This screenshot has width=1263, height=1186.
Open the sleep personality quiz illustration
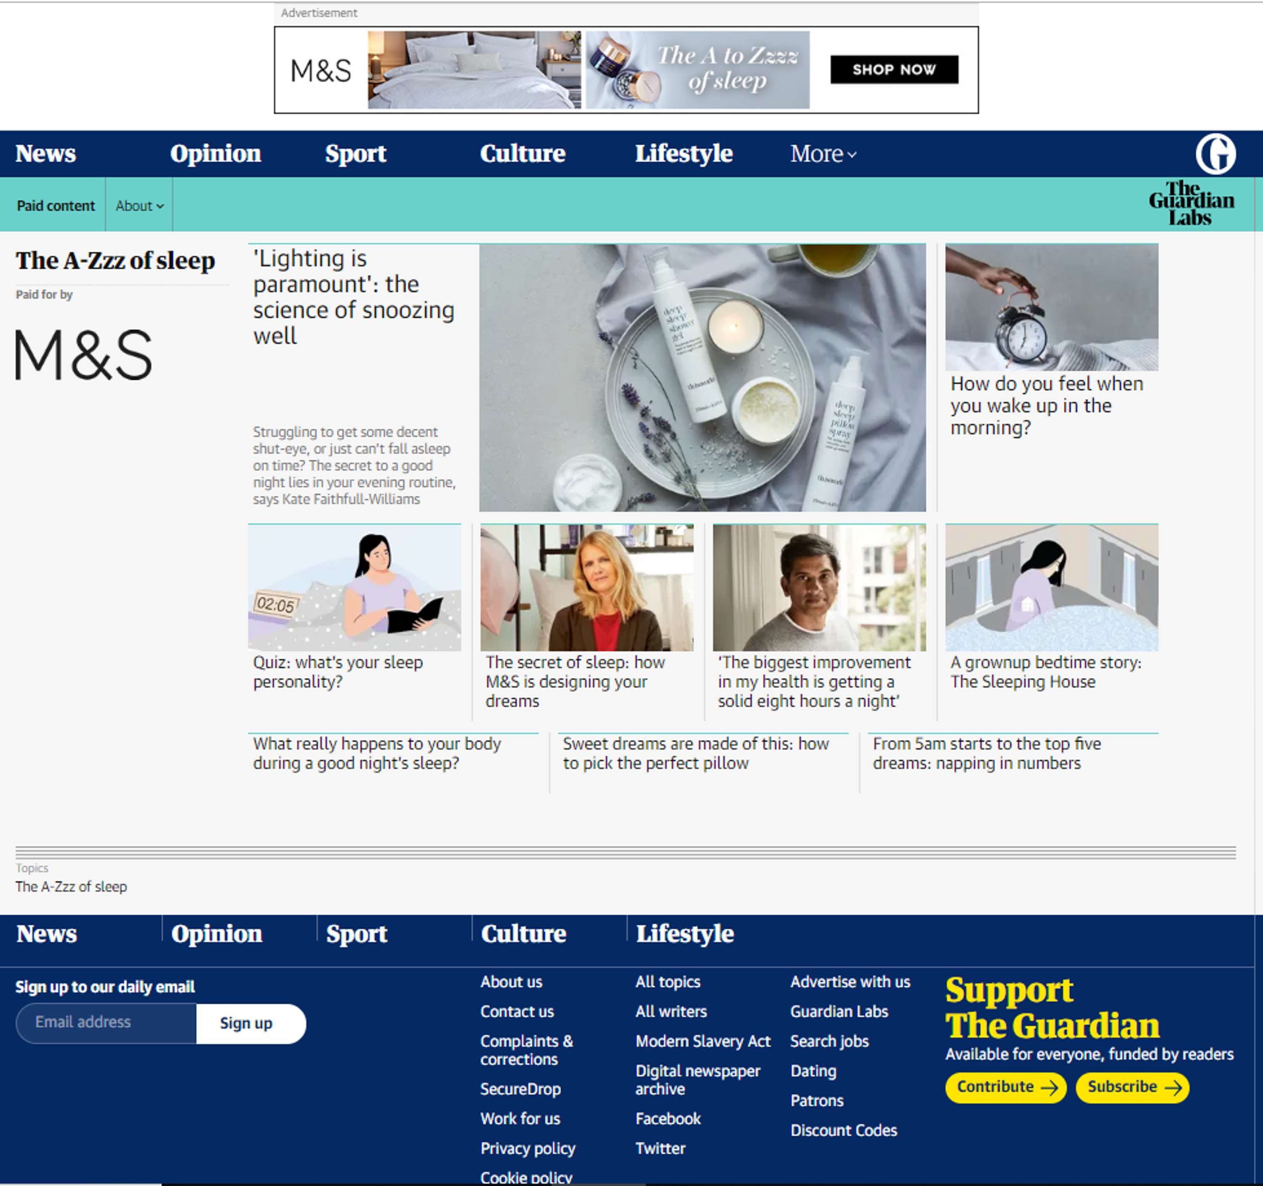click(354, 587)
